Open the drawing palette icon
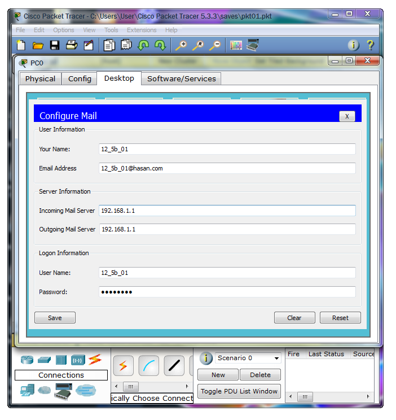 coord(236,45)
